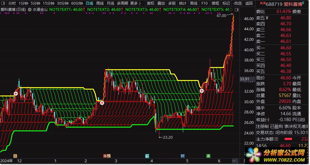
Task: Click the 买一 price 46.60
Action: 286,48
